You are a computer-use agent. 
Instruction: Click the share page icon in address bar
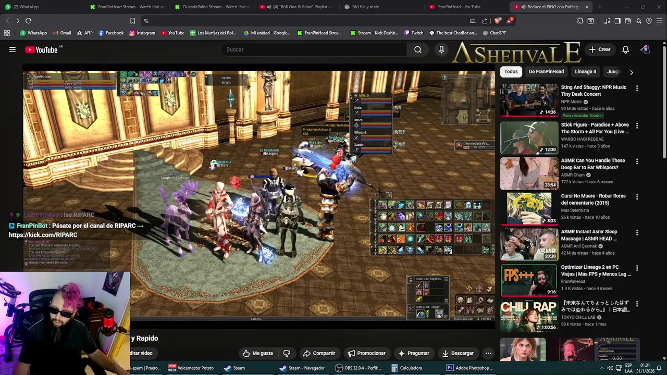[485, 21]
